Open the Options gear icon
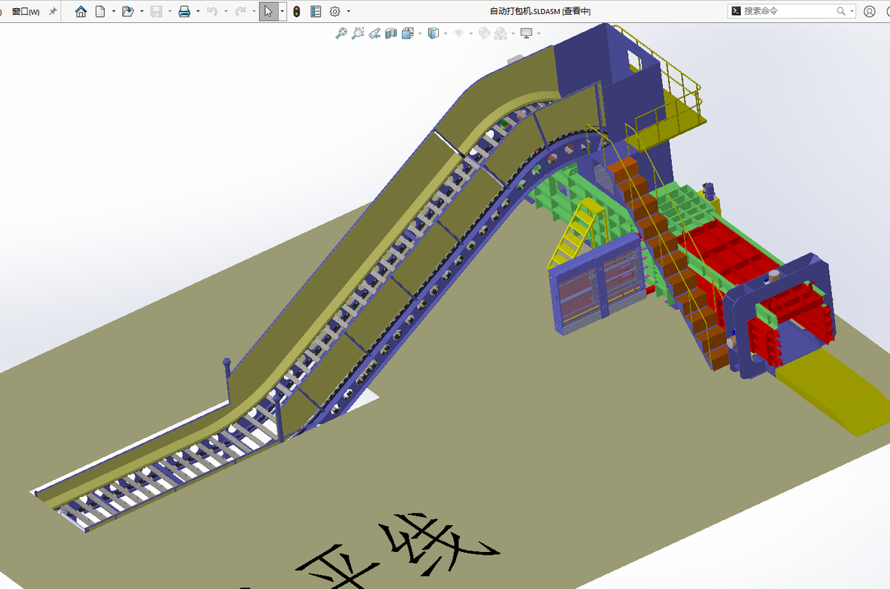Screen dimensions: 890x589 (334, 11)
